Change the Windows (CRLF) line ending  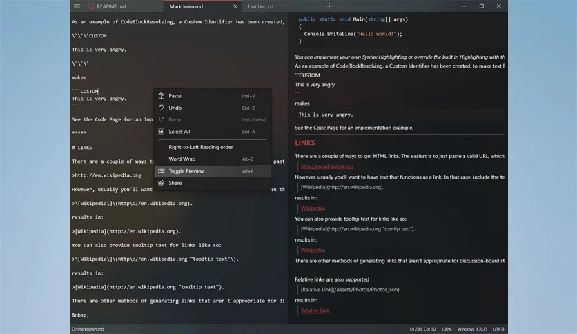coord(472,329)
